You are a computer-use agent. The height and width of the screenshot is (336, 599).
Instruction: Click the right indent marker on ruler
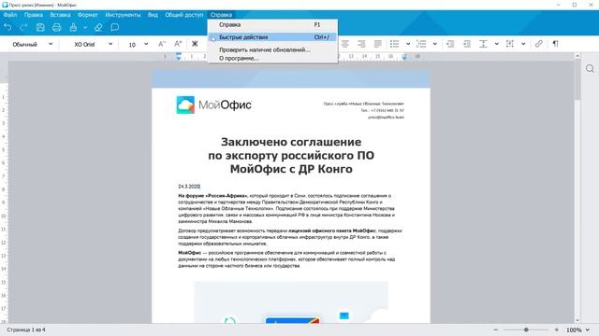(404, 57)
